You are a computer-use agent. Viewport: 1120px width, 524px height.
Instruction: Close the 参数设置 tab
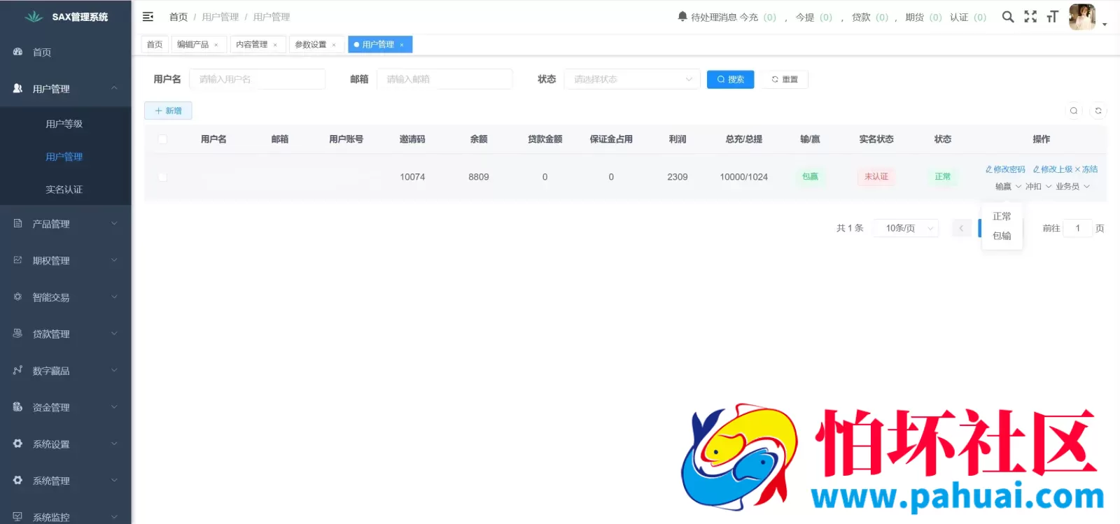(x=334, y=45)
